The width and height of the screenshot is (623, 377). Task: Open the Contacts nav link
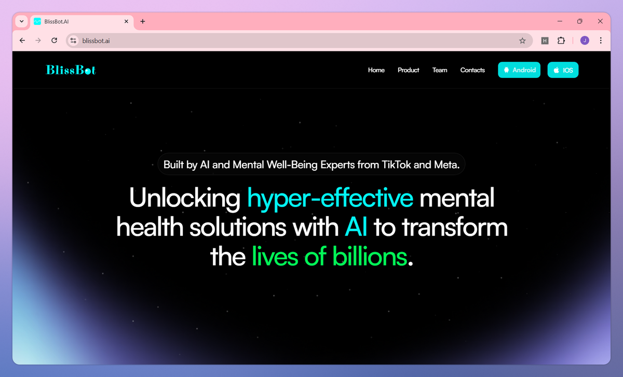click(472, 70)
